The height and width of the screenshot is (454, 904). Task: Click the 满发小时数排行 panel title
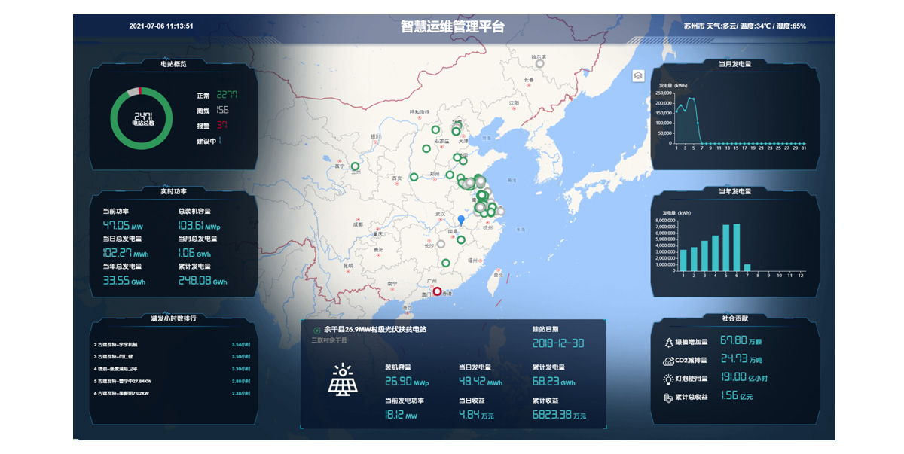pos(173,318)
